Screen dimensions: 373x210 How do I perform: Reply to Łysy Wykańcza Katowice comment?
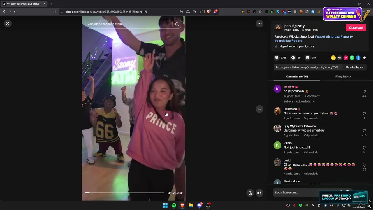click(x=311, y=135)
